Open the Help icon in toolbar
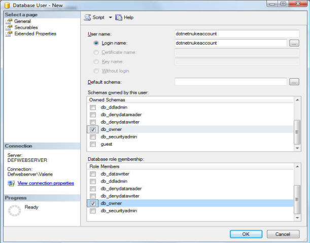Image resolution: width=310 pixels, height=243 pixels. coord(119,18)
